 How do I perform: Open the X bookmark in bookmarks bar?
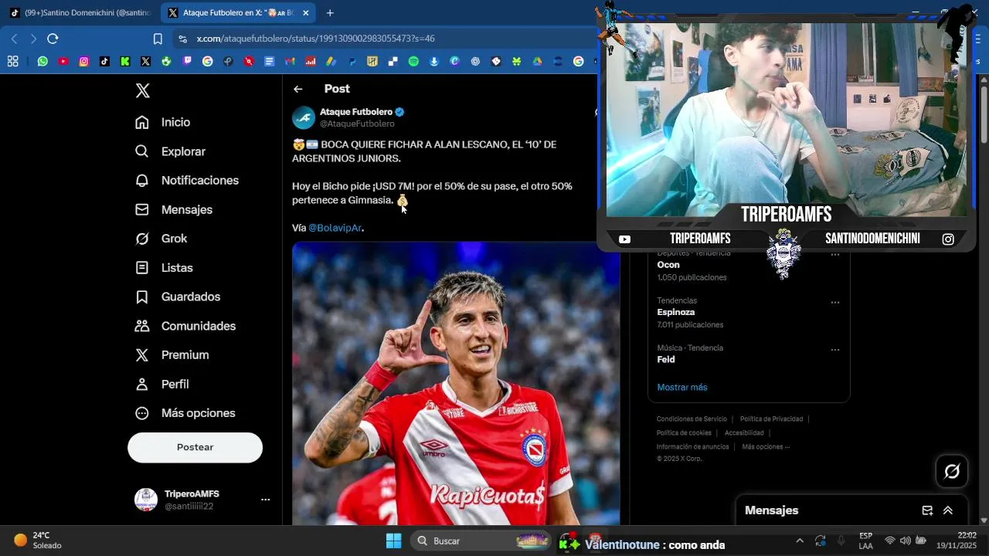pyautogui.click(x=145, y=61)
